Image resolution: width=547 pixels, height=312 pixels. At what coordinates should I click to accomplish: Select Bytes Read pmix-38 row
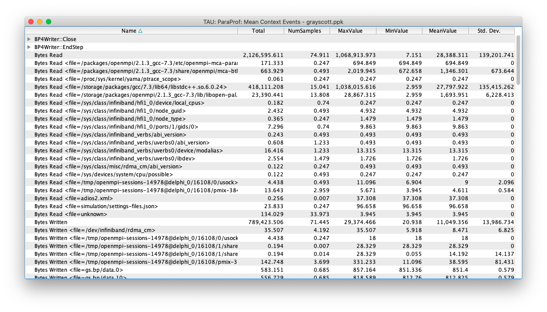(x=270, y=190)
